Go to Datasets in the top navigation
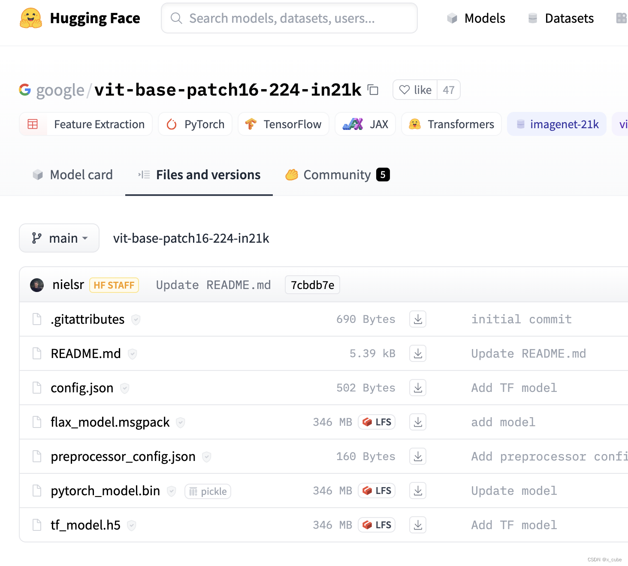 coord(561,18)
